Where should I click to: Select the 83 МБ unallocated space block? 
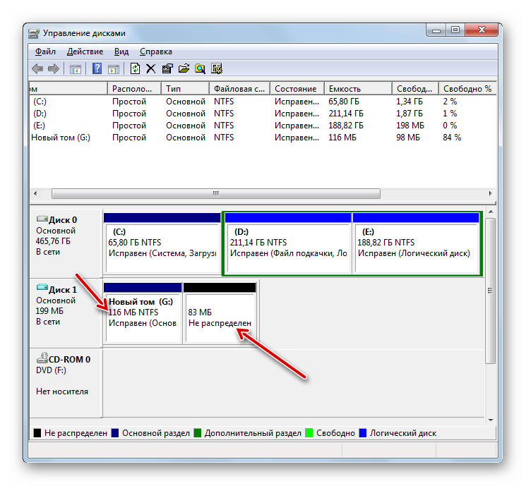point(220,313)
